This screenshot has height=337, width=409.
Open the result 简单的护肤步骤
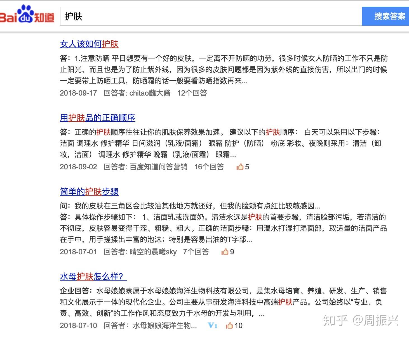click(89, 192)
